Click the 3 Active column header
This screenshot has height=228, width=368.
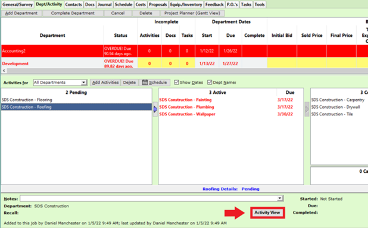pos(217,93)
